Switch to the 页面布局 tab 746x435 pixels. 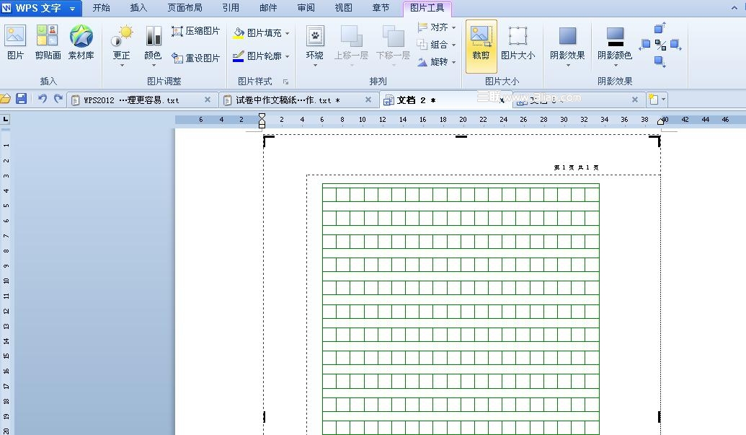pos(185,8)
